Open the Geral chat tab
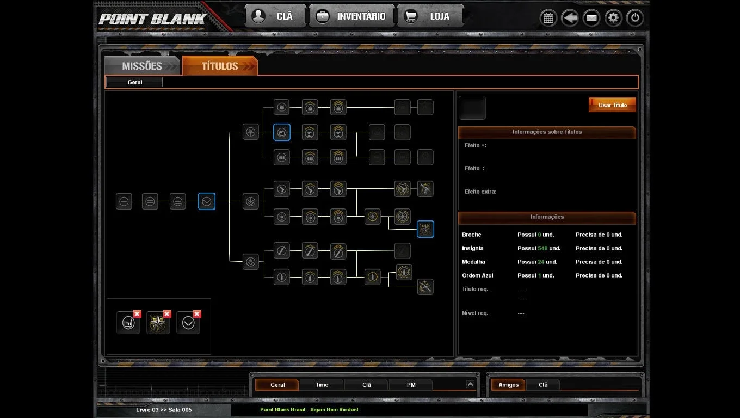This screenshot has height=418, width=740. 277,385
